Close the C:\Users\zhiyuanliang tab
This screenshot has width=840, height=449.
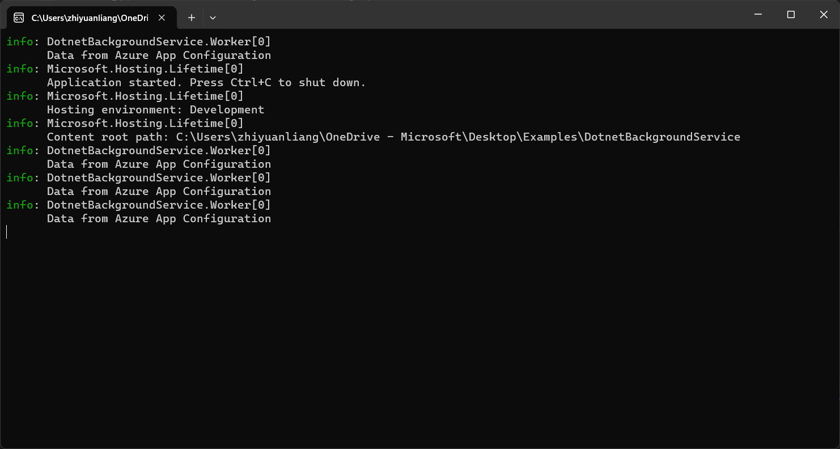(x=162, y=18)
